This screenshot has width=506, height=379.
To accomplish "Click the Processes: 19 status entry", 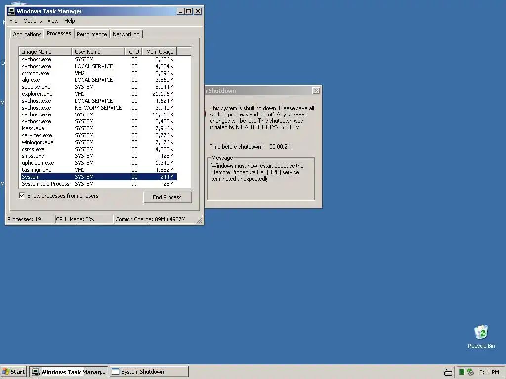I will [x=30, y=219].
